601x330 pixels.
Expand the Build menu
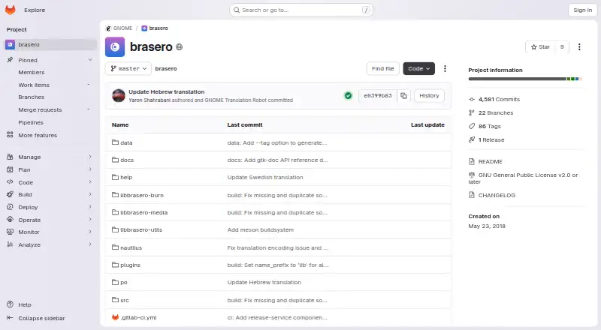click(90, 194)
